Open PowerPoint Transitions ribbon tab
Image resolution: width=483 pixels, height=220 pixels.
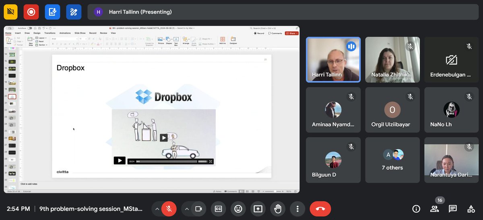[x=50, y=33]
